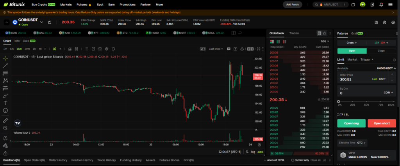This screenshot has height=166, width=400.
Task: Open the Last price source dropdown
Action: (216, 49)
